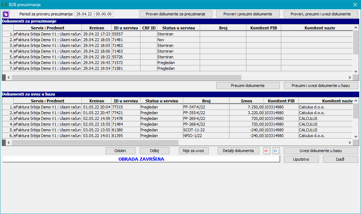The height and width of the screenshot is (214, 361).
Task: Click the period end date field 00.00.00
Action: click(103, 14)
